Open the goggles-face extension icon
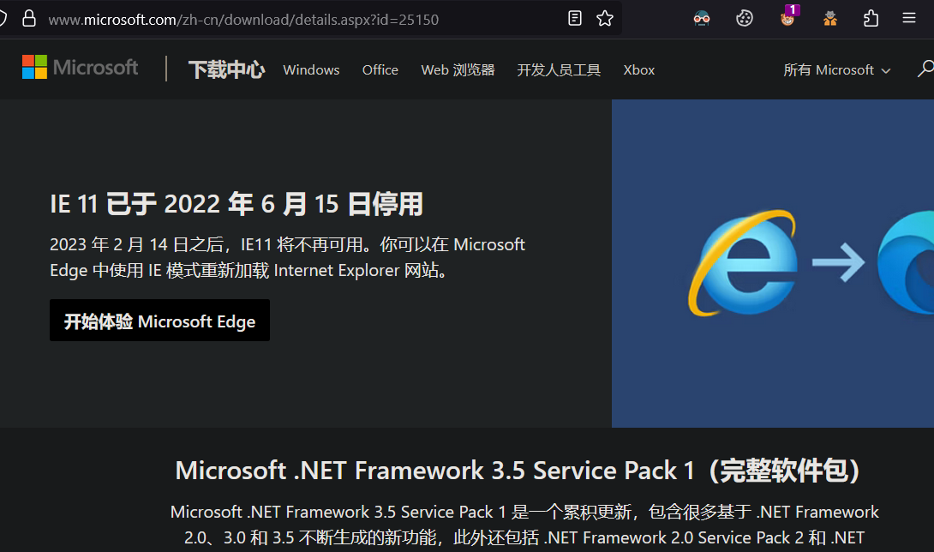934x552 pixels. click(702, 19)
